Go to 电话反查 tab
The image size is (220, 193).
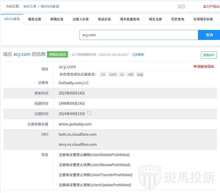point(104,19)
